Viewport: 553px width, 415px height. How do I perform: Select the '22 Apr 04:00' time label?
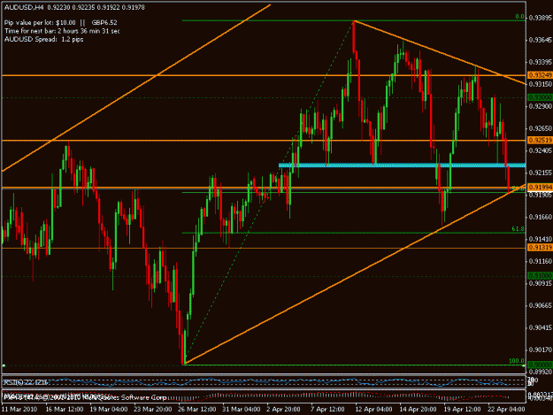506,410
